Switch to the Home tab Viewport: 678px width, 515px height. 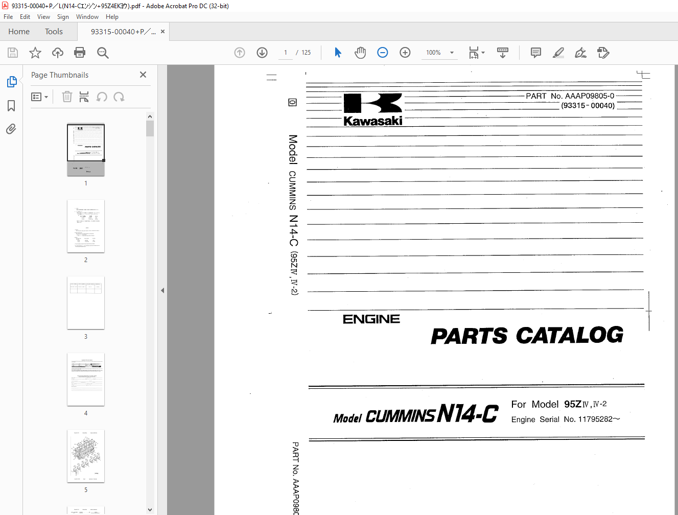click(x=19, y=32)
